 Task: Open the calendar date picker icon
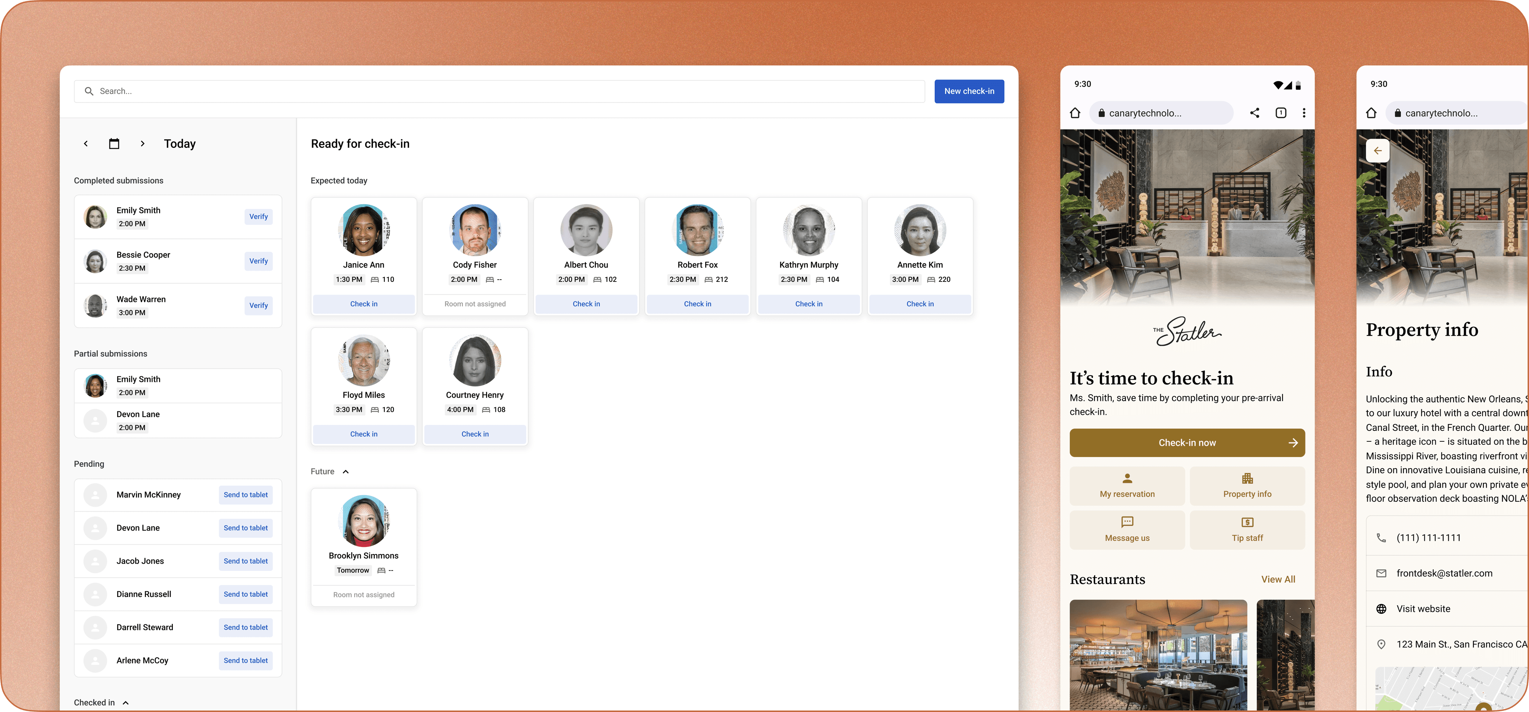click(x=114, y=144)
